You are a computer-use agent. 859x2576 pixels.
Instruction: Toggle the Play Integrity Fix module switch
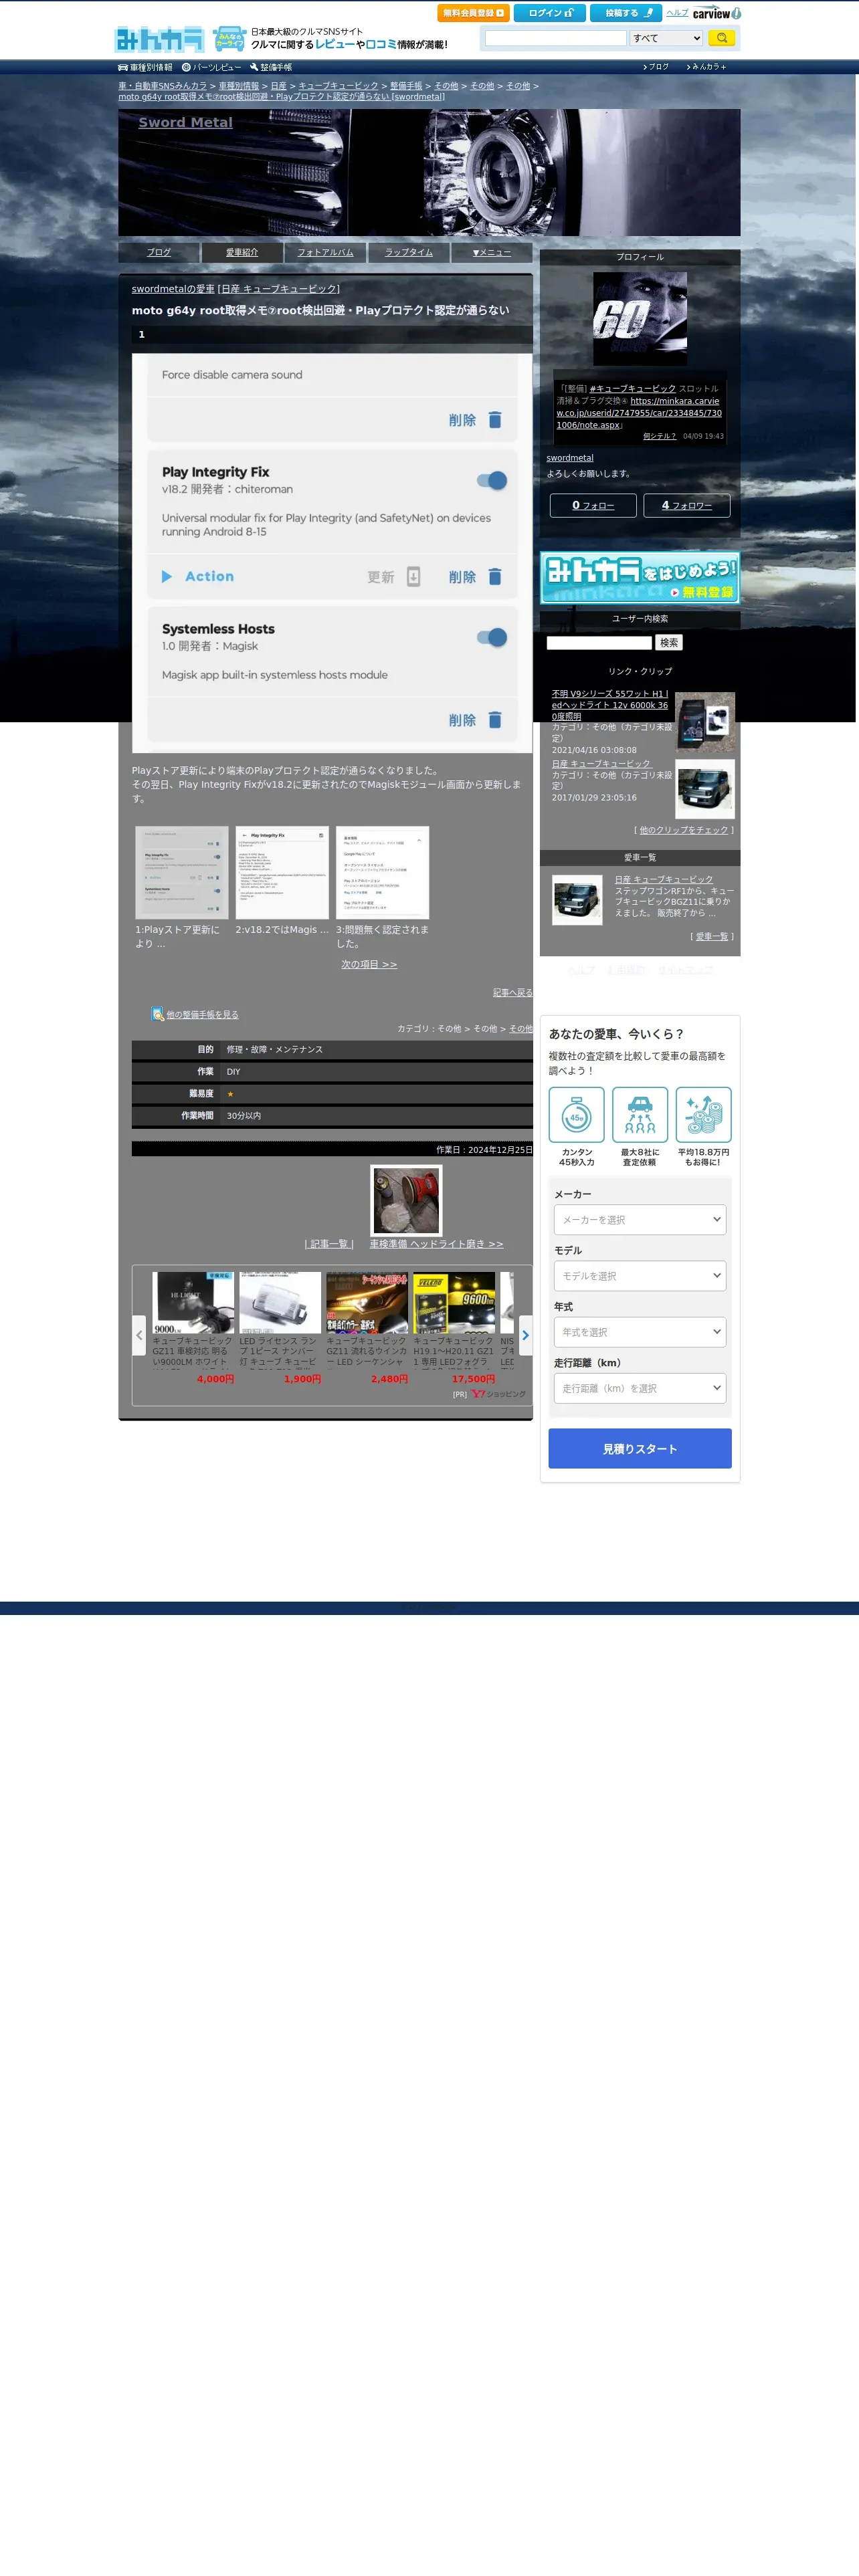[x=492, y=481]
